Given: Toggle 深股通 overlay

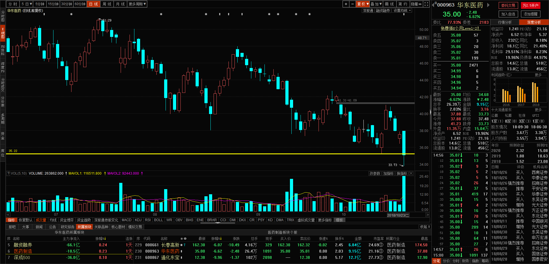Looking at the screenshot, I should pos(368,11).
